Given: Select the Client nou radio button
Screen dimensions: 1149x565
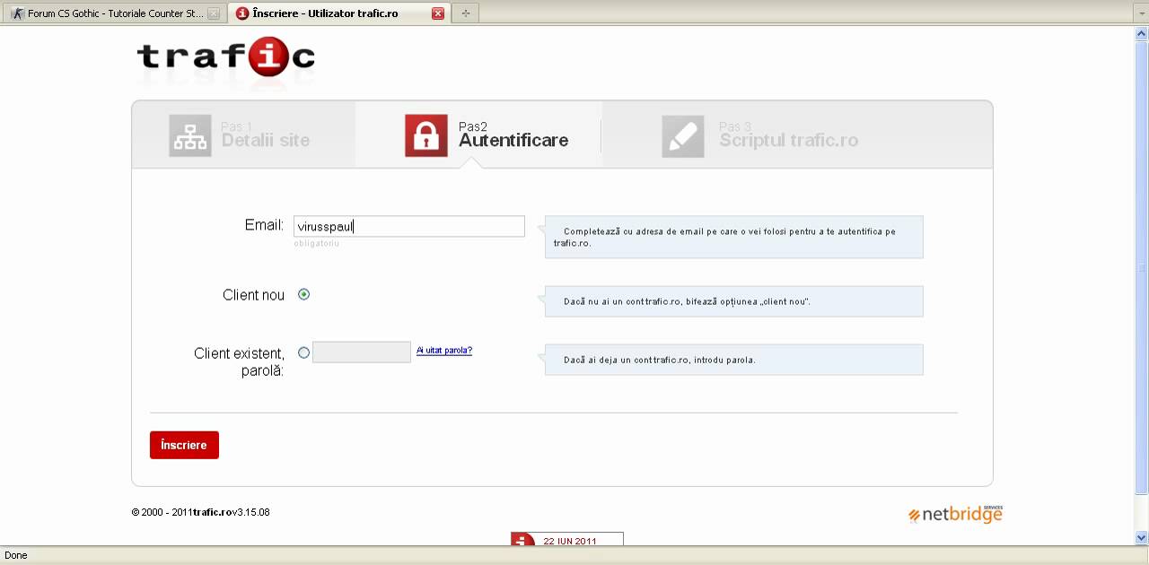Looking at the screenshot, I should tap(303, 294).
